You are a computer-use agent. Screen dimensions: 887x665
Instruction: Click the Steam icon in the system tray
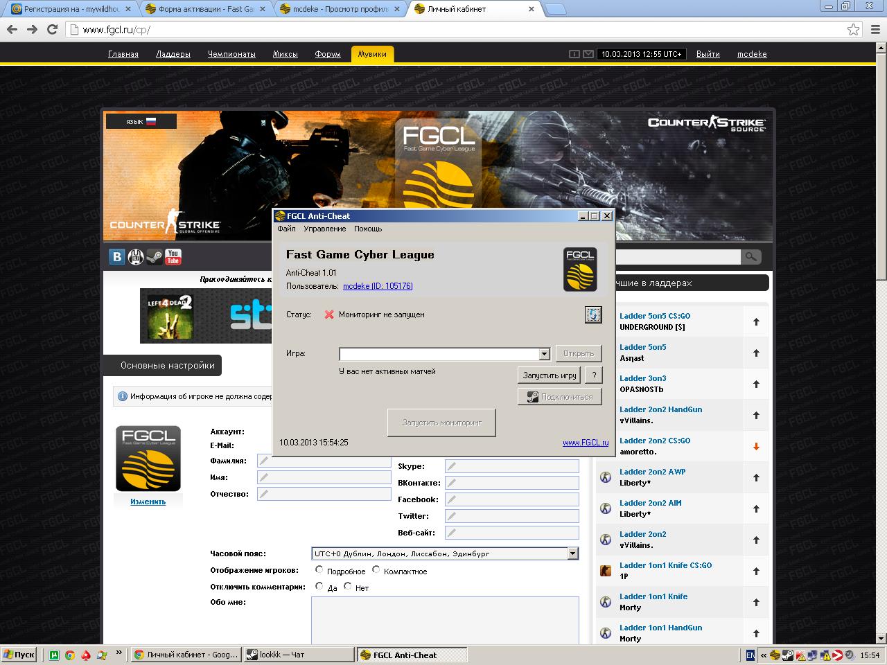[x=789, y=655]
